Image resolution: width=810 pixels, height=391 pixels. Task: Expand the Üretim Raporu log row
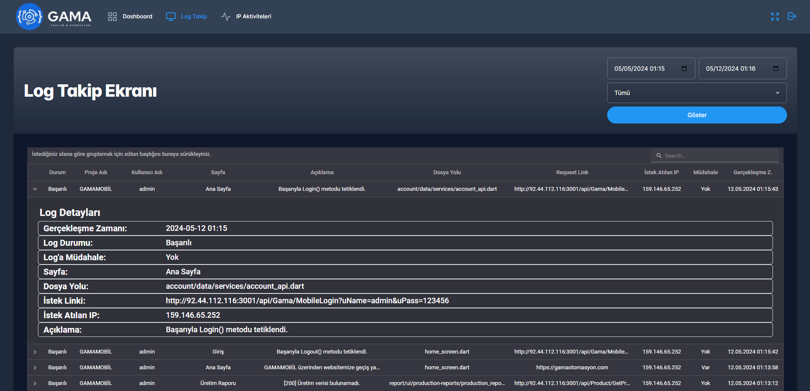(x=35, y=383)
